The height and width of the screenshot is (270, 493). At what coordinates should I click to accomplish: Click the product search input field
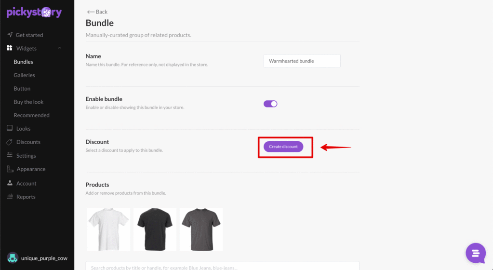pyautogui.click(x=222, y=266)
